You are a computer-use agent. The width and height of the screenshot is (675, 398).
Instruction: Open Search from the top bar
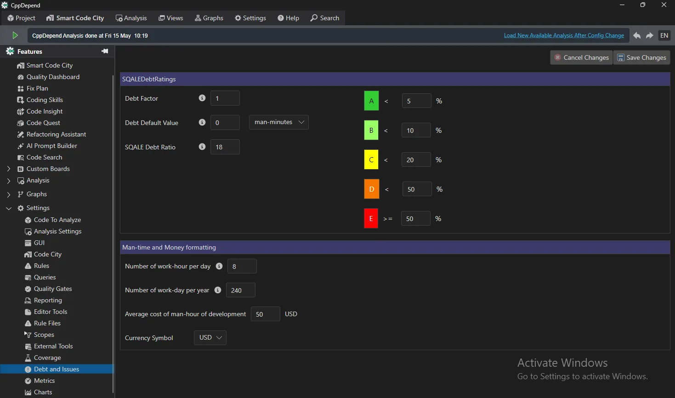click(325, 18)
